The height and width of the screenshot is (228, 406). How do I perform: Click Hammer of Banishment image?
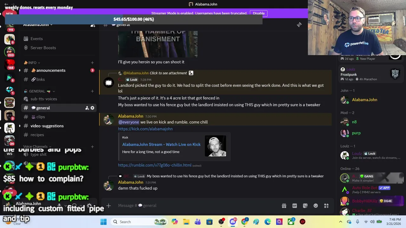pos(158,44)
